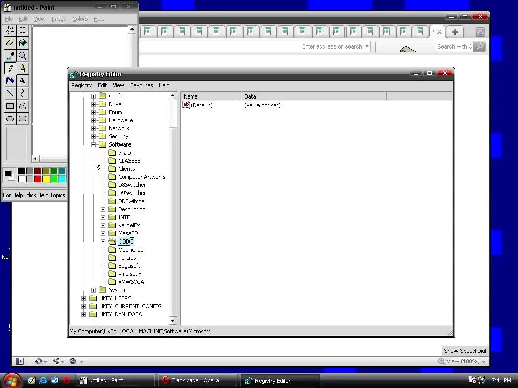Choose the Eraser tool in Paint

click(x=10, y=43)
